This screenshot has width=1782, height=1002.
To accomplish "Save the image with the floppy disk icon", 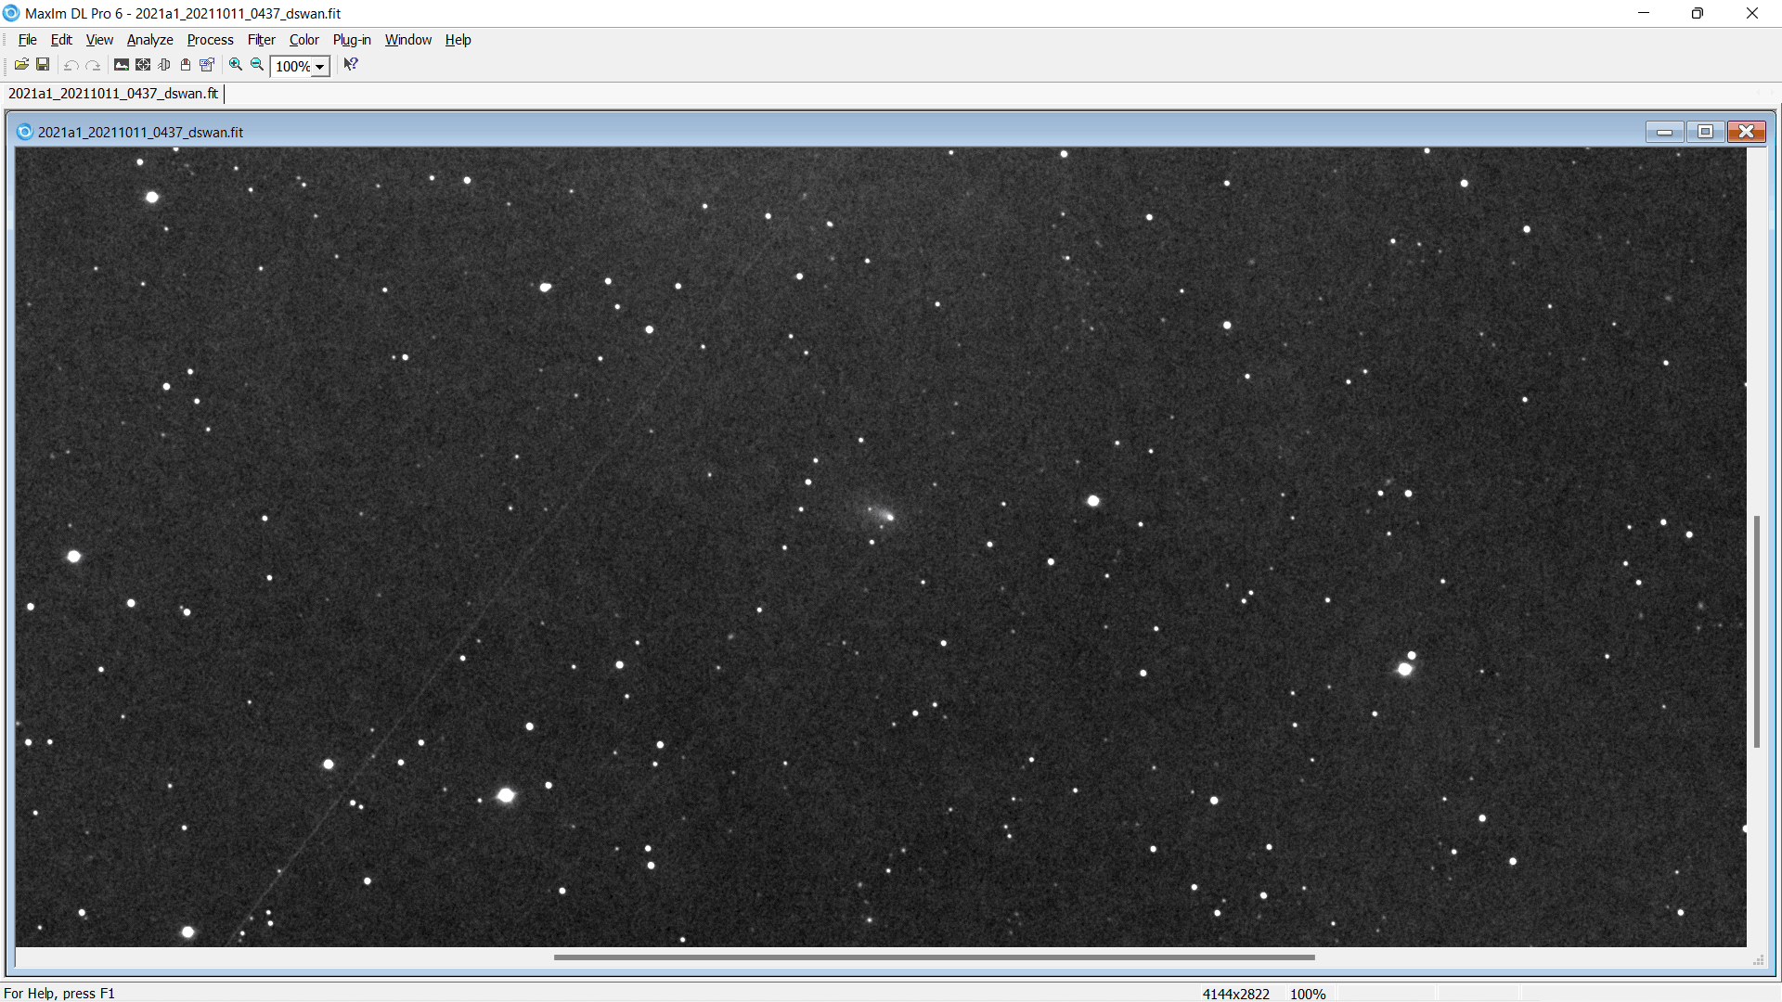I will (x=43, y=65).
